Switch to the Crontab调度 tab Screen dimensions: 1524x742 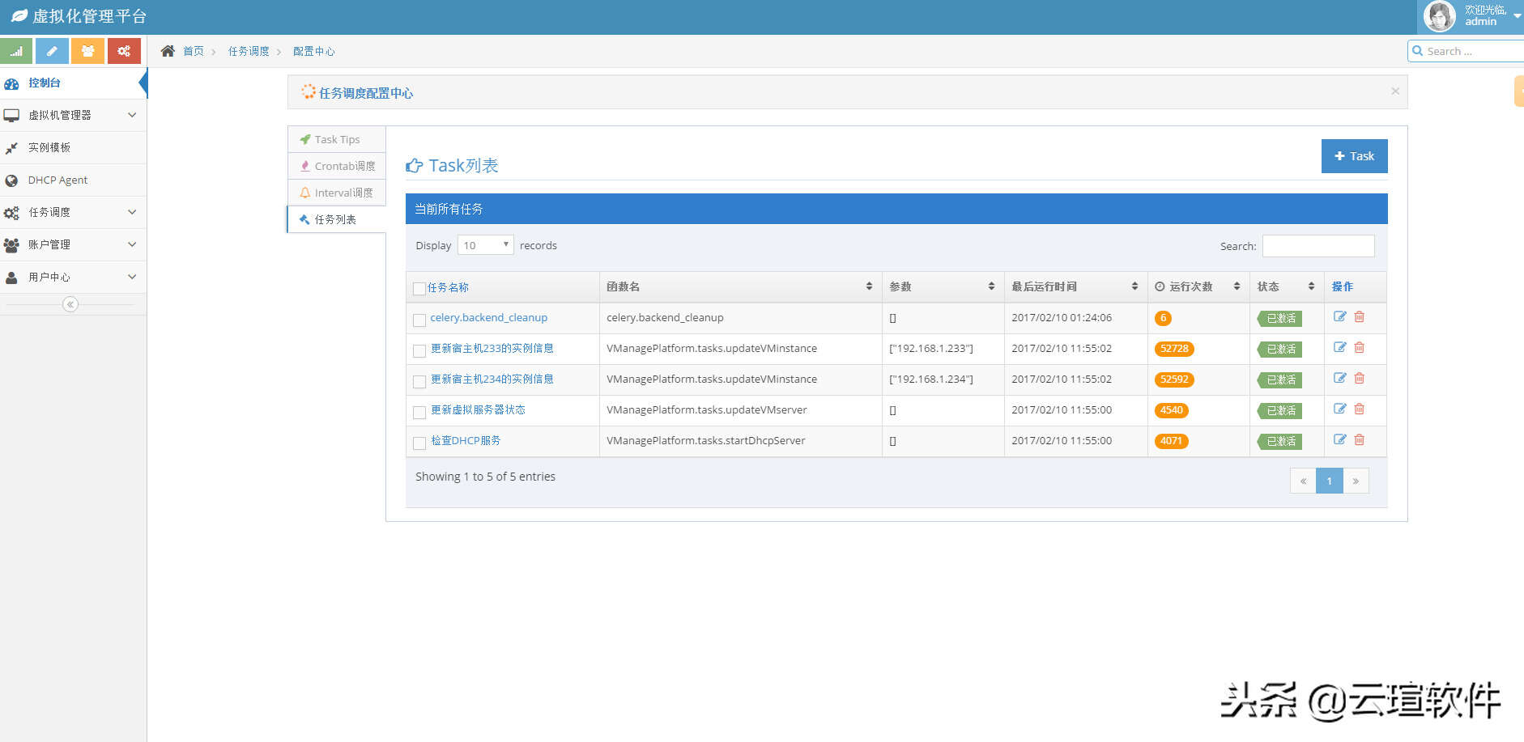tap(337, 166)
